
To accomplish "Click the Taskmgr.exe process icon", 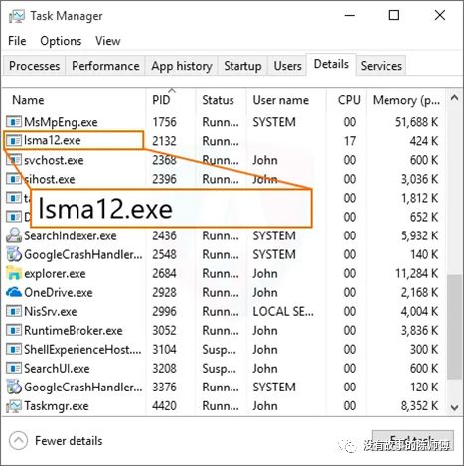I will (x=14, y=406).
